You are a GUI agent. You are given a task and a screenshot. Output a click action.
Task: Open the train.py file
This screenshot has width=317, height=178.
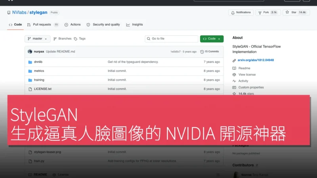(x=39, y=161)
